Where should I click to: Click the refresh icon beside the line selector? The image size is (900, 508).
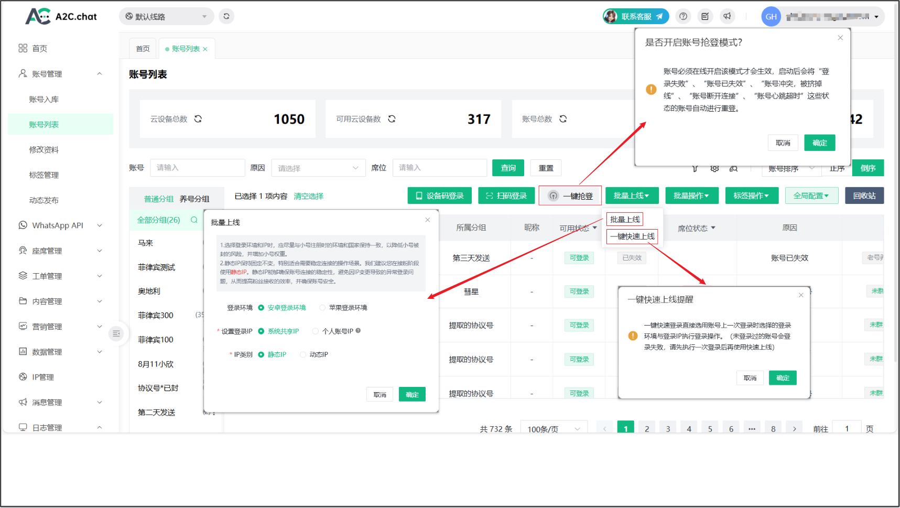226,16
